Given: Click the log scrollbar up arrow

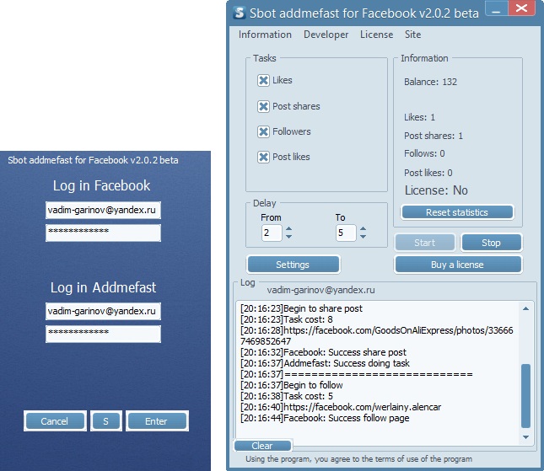Looking at the screenshot, I should pos(525,308).
